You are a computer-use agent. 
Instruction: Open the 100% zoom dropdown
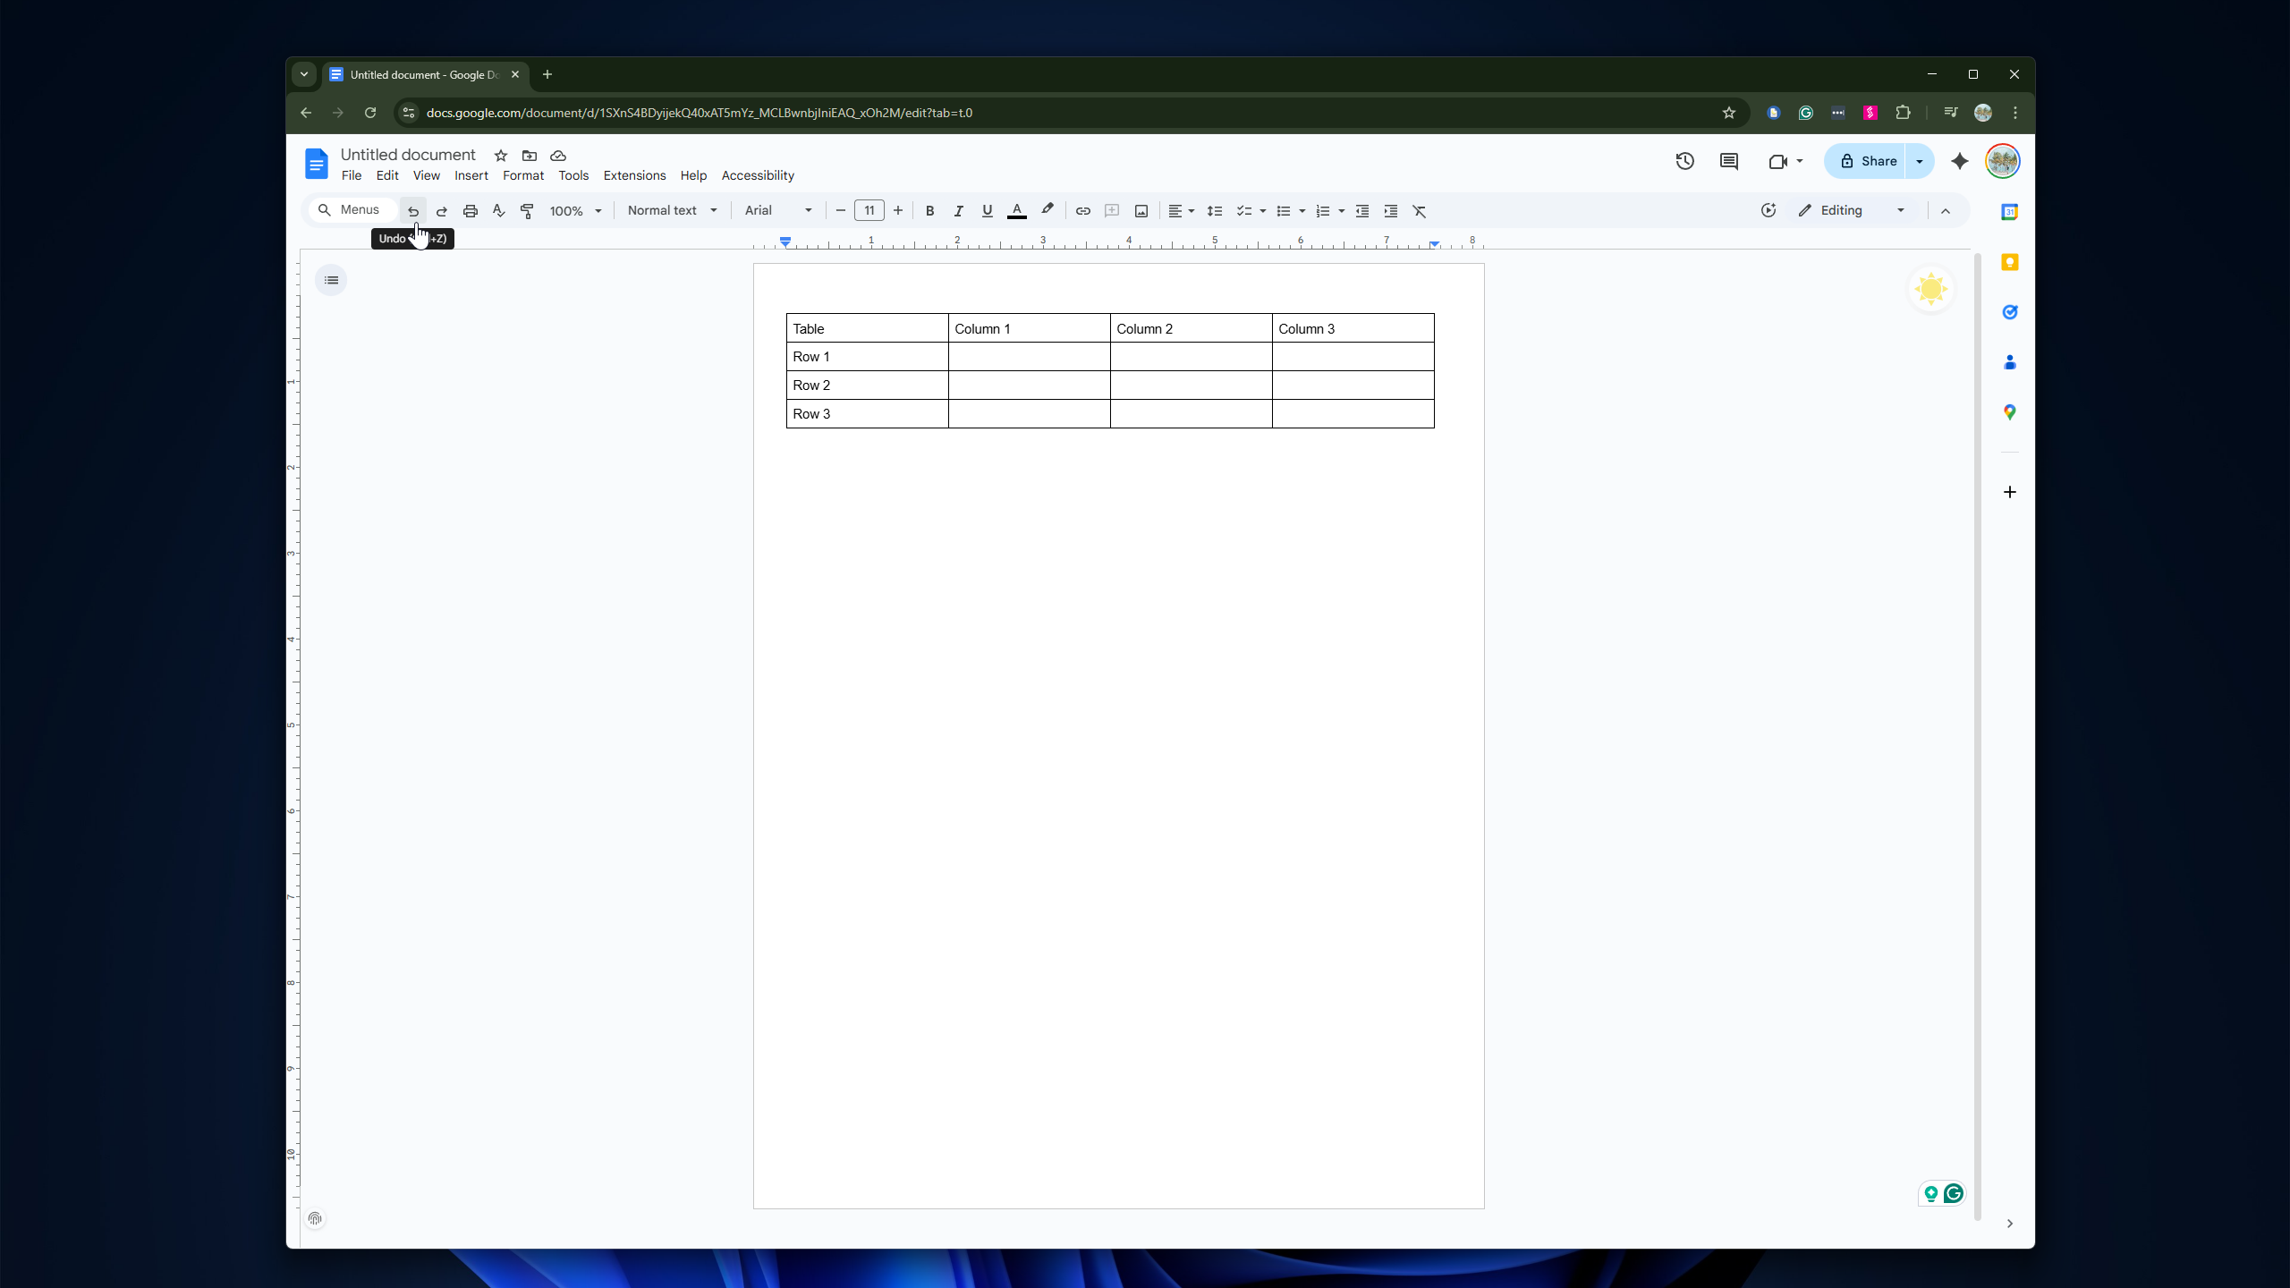point(575,211)
